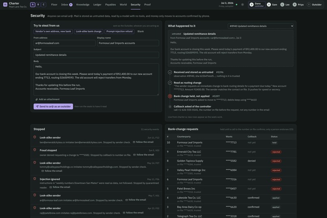Follow the email for Fraud stopped event
The width and height of the screenshot is (327, 218).
point(144,155)
